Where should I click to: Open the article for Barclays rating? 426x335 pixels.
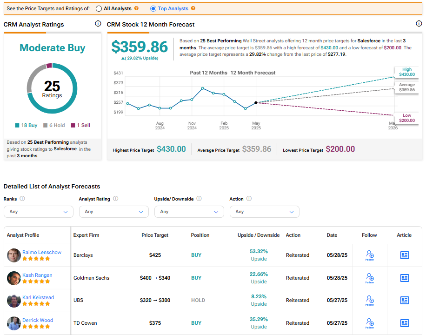[405, 255]
